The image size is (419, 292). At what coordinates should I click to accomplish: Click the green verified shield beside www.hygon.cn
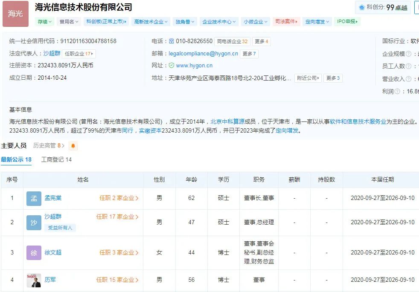pos(172,65)
